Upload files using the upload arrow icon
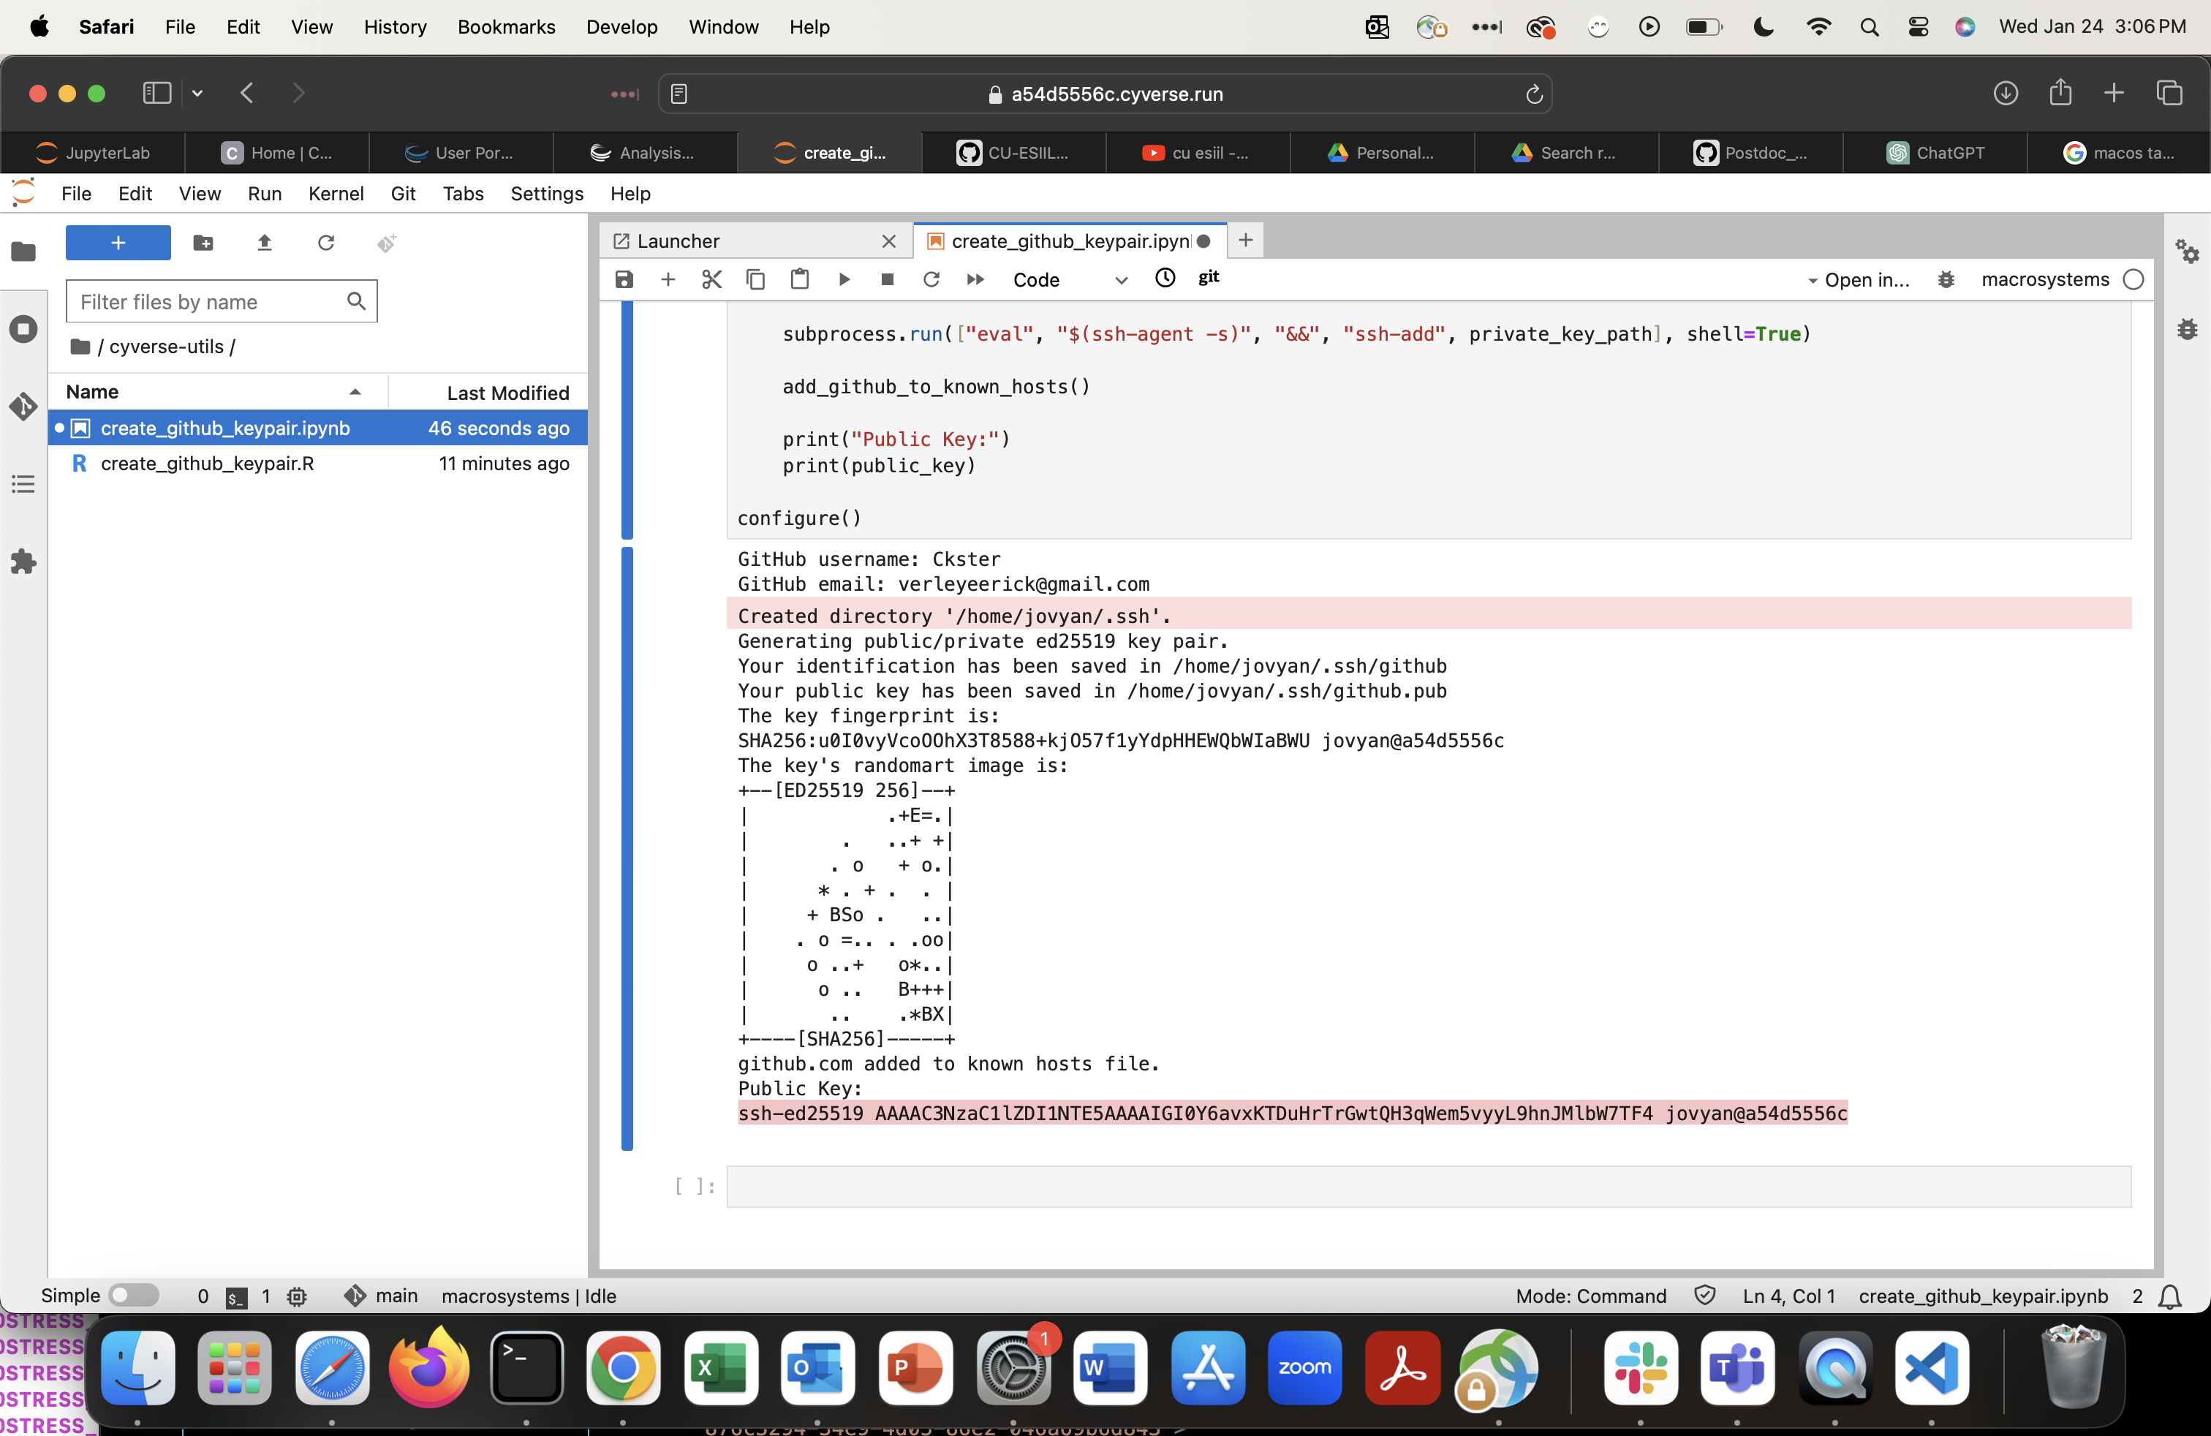2211x1436 pixels. pos(264,243)
